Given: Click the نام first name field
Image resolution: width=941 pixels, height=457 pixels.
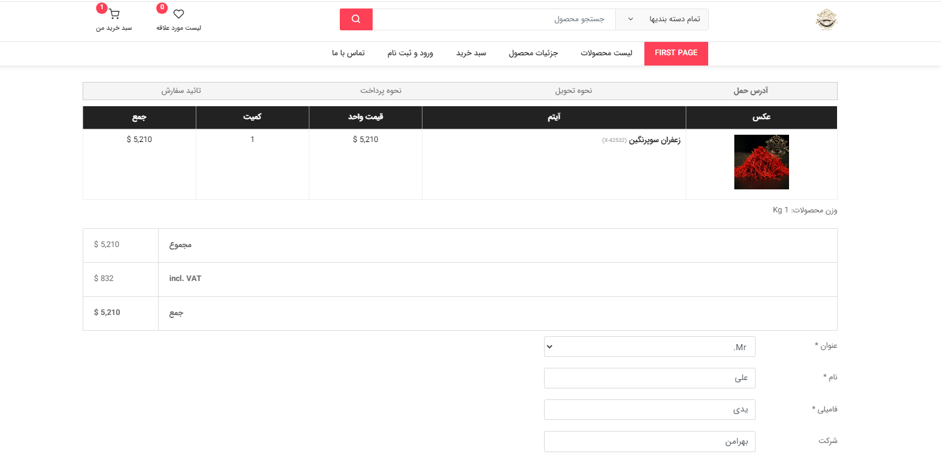Looking at the screenshot, I should 649,378.
